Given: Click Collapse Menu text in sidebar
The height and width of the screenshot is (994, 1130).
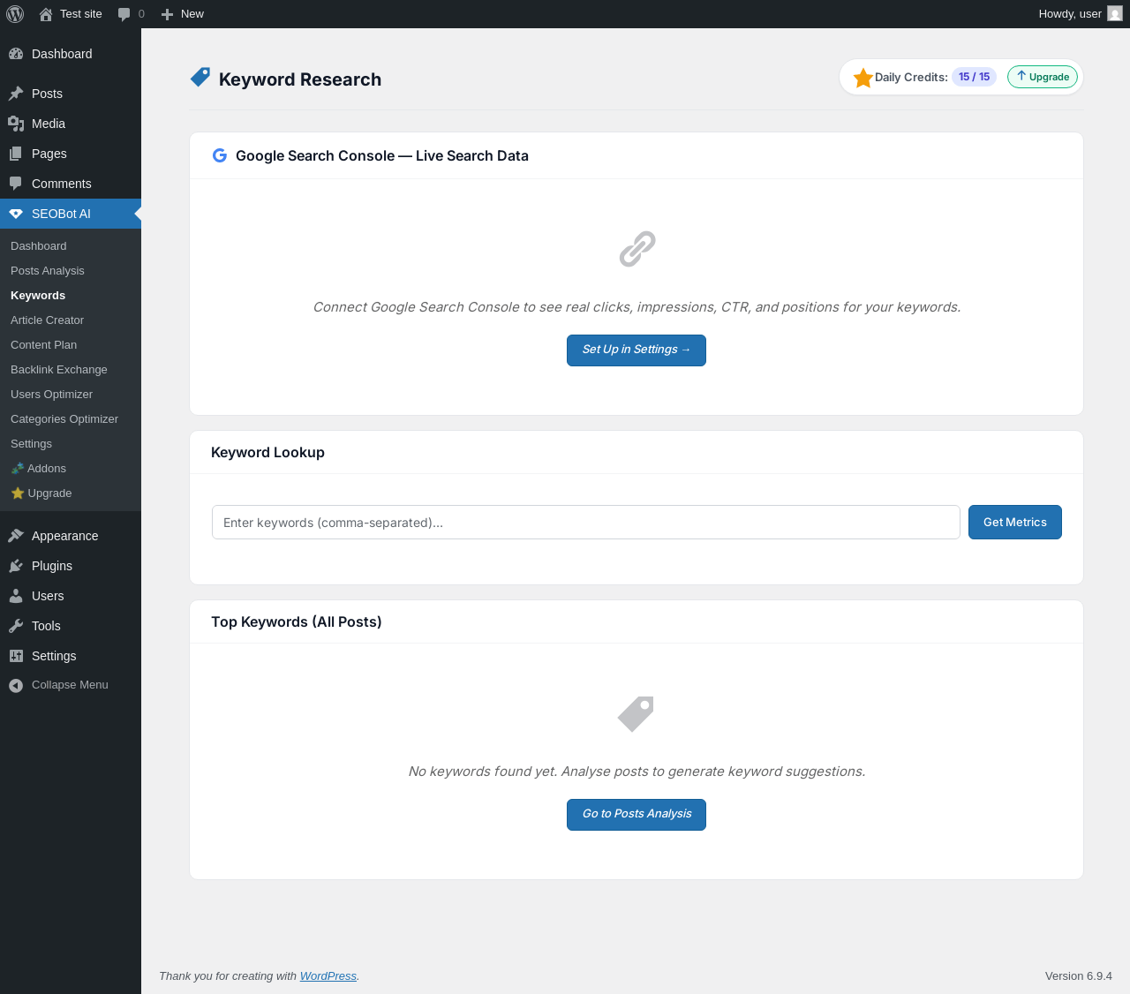Looking at the screenshot, I should (x=70, y=685).
